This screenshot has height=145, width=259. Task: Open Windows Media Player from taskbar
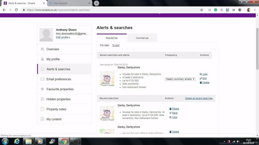40,141
